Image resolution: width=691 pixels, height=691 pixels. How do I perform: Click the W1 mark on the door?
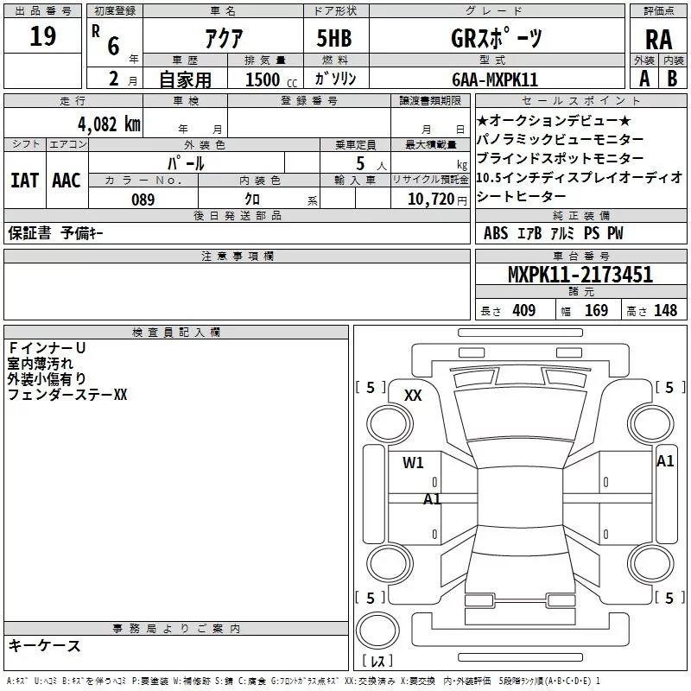coord(413,462)
